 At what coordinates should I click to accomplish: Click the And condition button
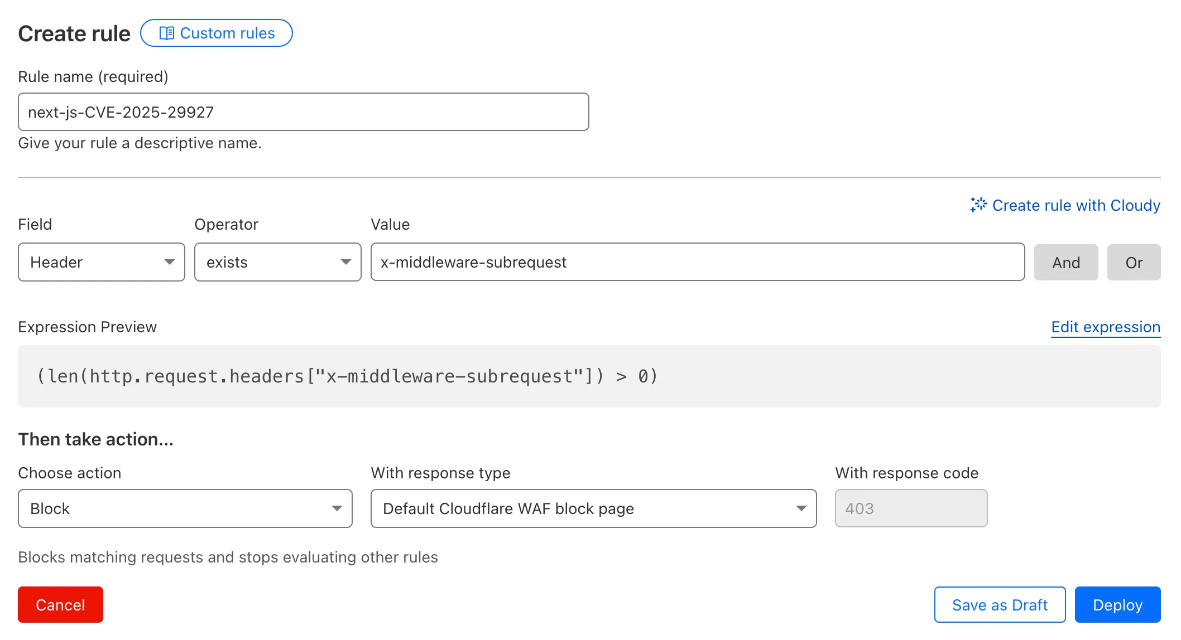click(1065, 262)
